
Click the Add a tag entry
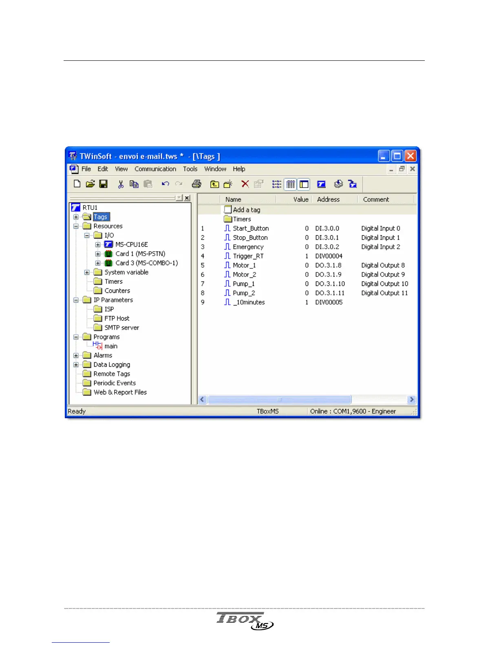pos(246,210)
